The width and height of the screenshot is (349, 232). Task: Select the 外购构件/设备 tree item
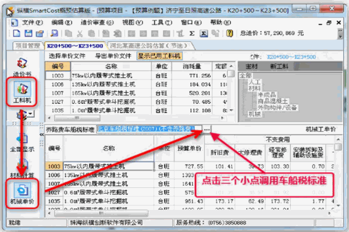tap(277, 107)
